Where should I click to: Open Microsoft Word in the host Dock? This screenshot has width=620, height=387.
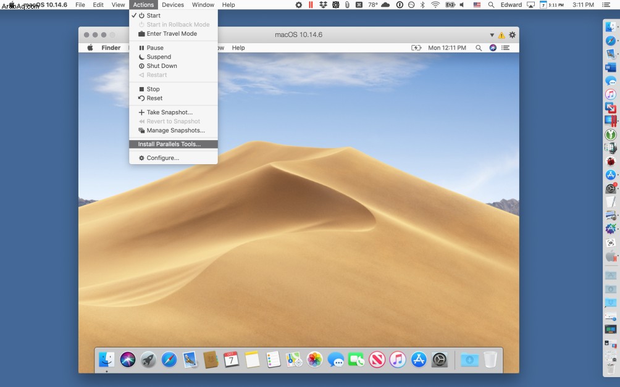(611, 68)
